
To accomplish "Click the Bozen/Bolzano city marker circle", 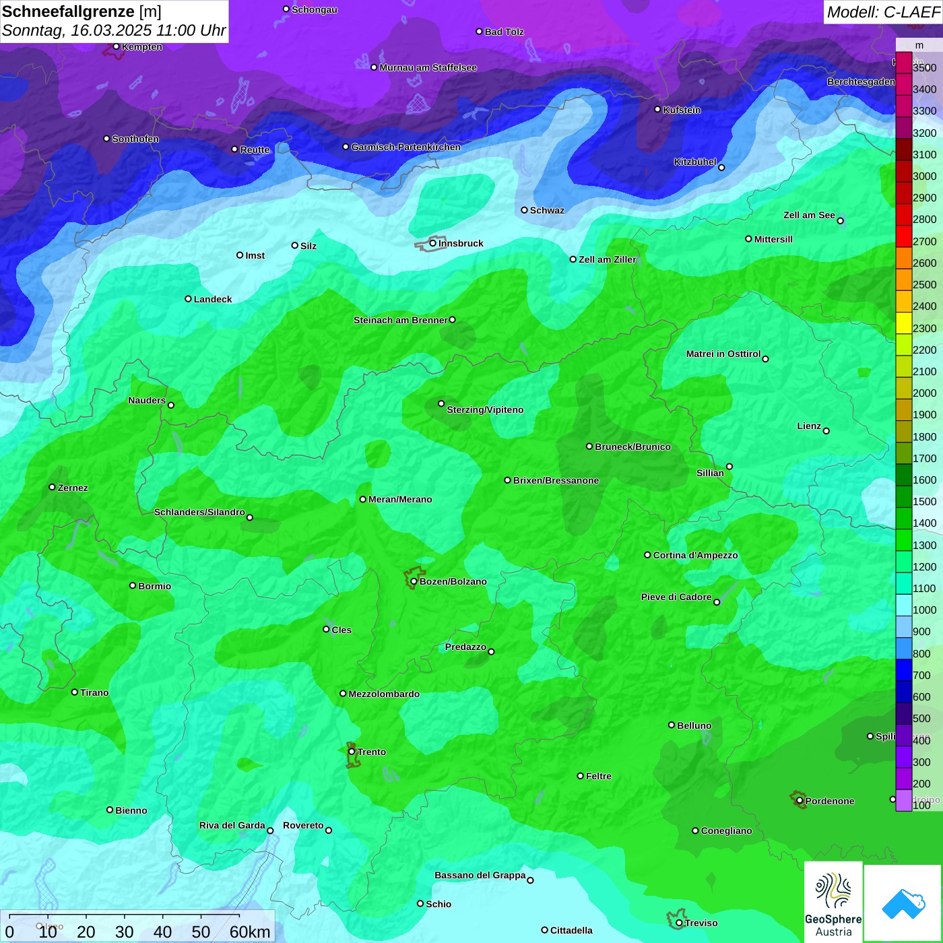I will click(414, 581).
